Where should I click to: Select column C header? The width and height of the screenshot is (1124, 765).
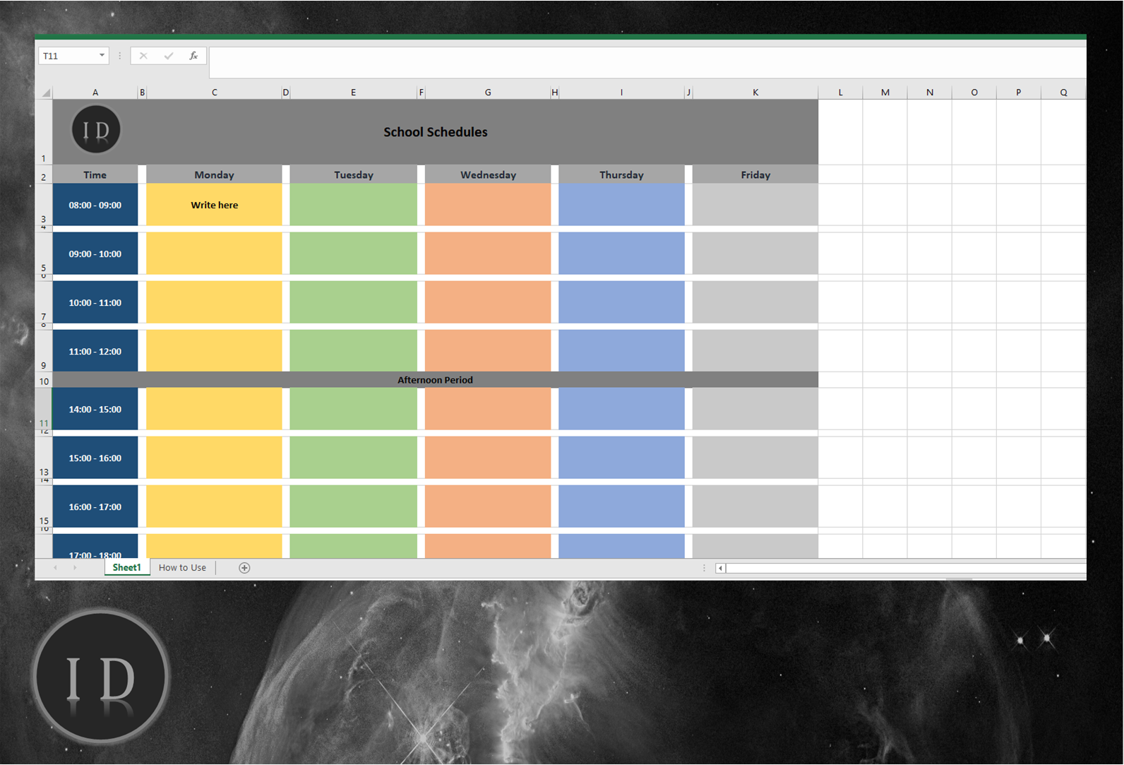(x=214, y=93)
